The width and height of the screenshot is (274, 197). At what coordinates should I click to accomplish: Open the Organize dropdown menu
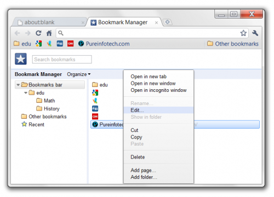[79, 74]
